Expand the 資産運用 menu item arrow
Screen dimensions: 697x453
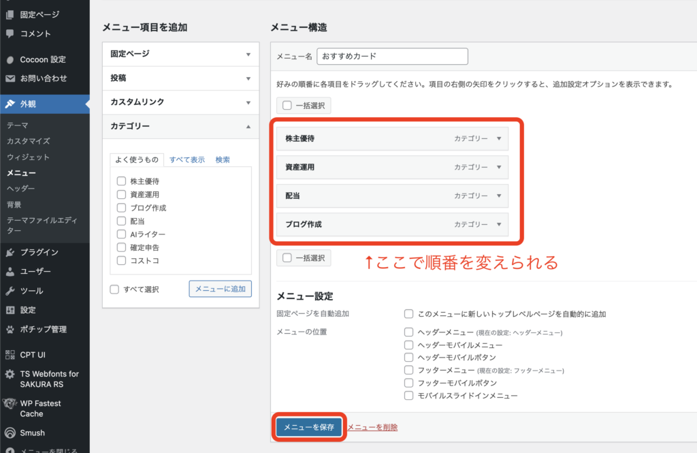[x=499, y=168]
